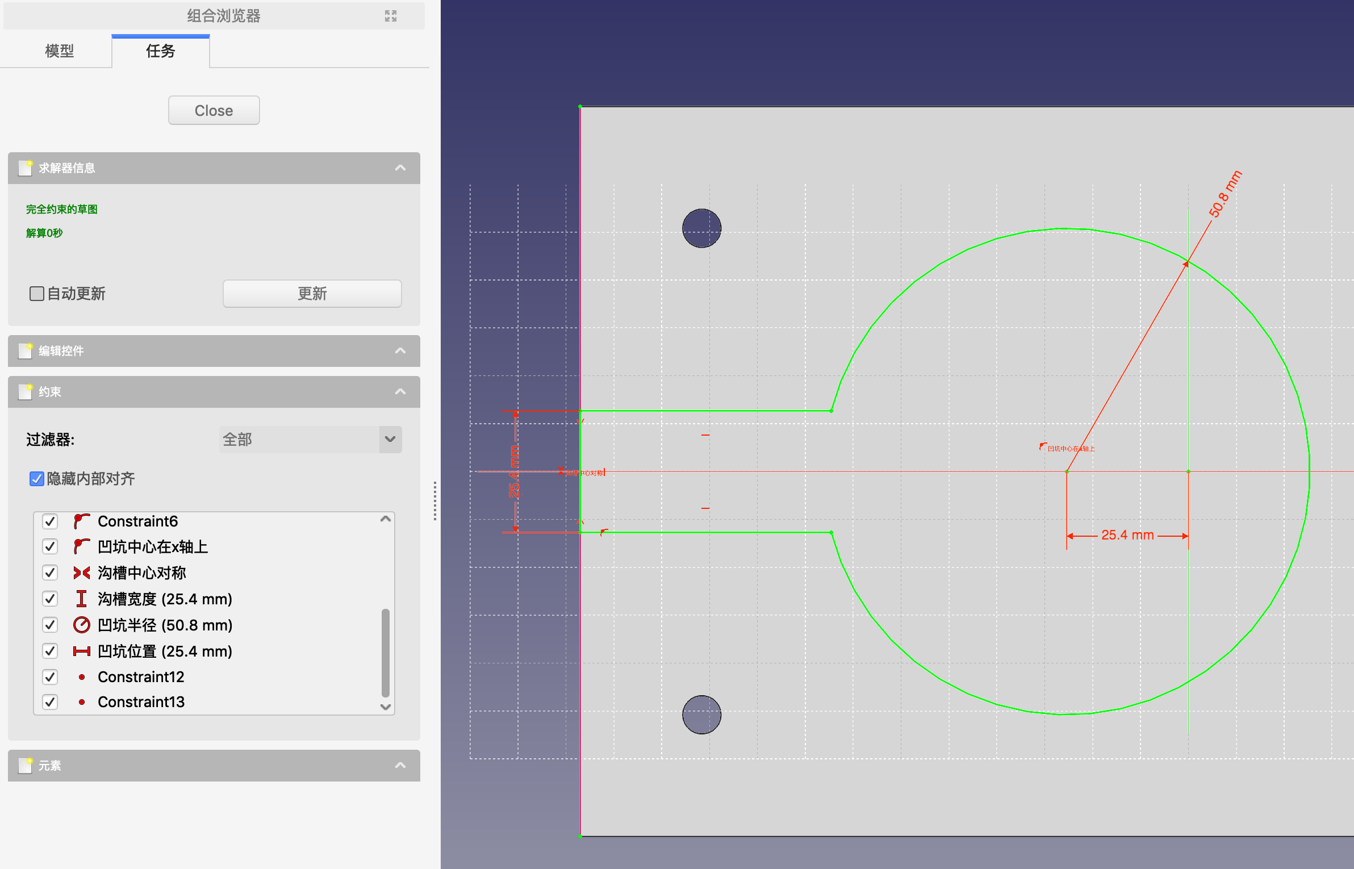
Task: Click the 更新 button
Action: 312,292
